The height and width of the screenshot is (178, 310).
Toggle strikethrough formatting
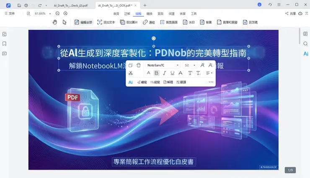pyautogui.click(x=180, y=73)
